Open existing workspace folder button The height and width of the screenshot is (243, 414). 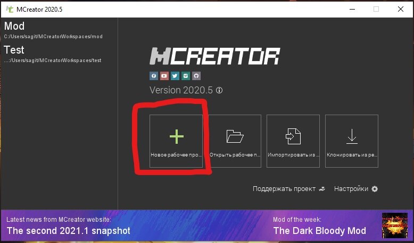[x=235, y=141]
